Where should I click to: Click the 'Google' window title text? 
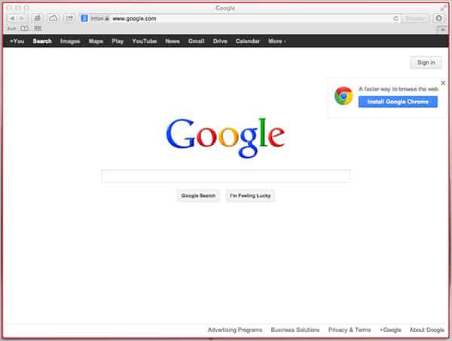pyautogui.click(x=225, y=8)
